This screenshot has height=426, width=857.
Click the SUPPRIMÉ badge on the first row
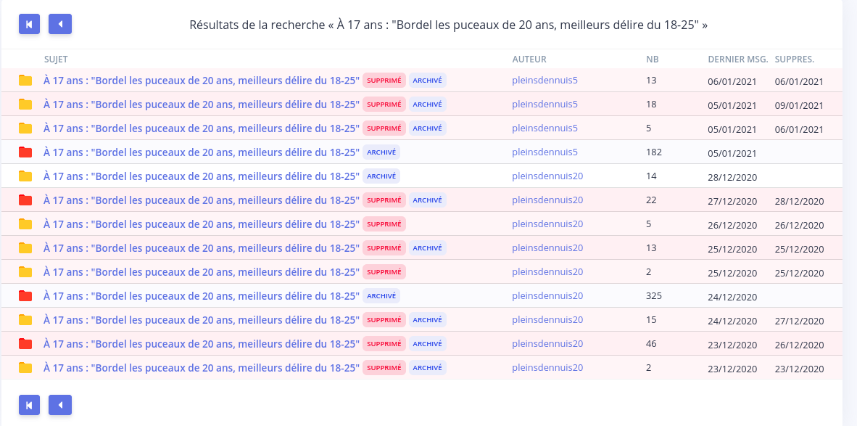pos(384,81)
